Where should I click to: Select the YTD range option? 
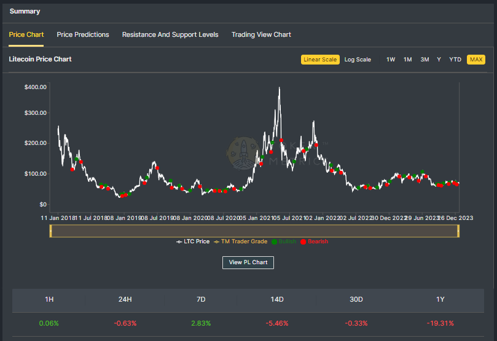tap(455, 60)
